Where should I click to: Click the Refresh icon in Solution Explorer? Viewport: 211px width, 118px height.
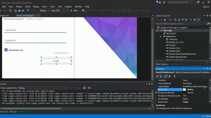click(x=179, y=20)
